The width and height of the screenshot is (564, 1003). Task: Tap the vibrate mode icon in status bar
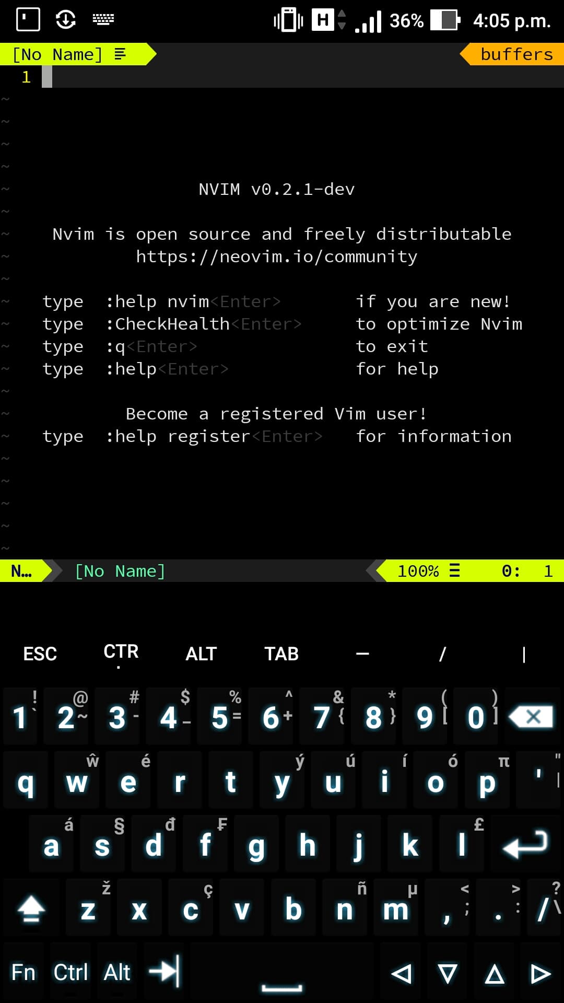click(288, 20)
